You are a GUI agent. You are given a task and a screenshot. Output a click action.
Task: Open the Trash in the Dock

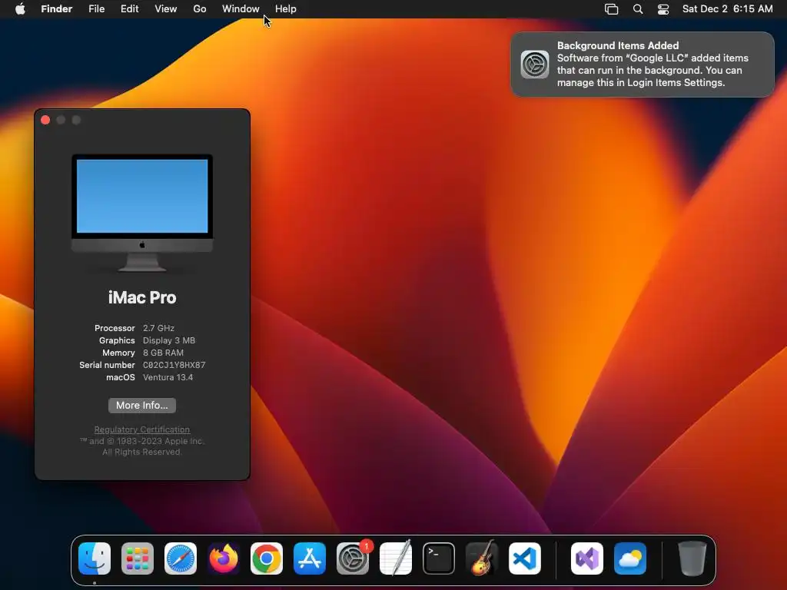coord(692,559)
